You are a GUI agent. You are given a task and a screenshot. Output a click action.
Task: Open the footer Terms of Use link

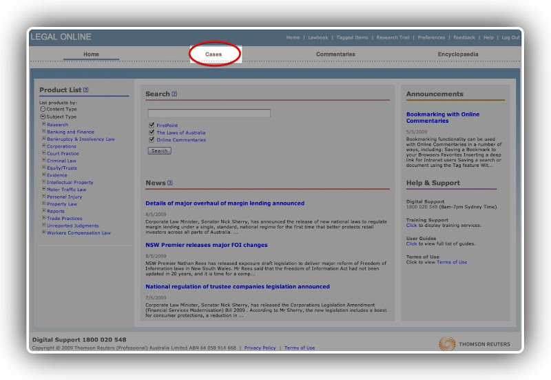[x=300, y=348]
